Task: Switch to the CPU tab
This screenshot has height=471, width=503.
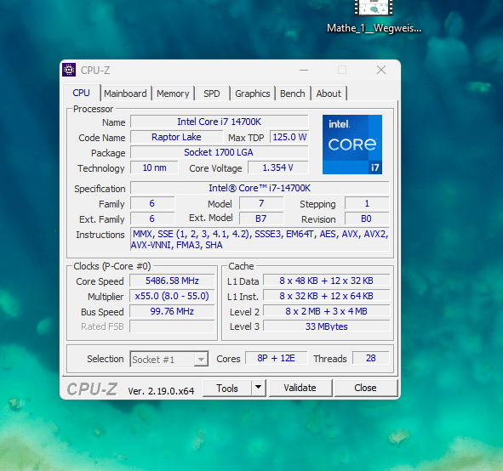Action: tap(81, 93)
